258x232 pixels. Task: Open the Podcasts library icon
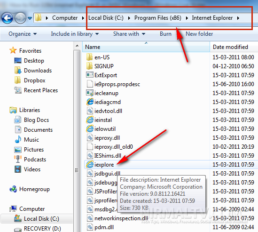click(18, 159)
